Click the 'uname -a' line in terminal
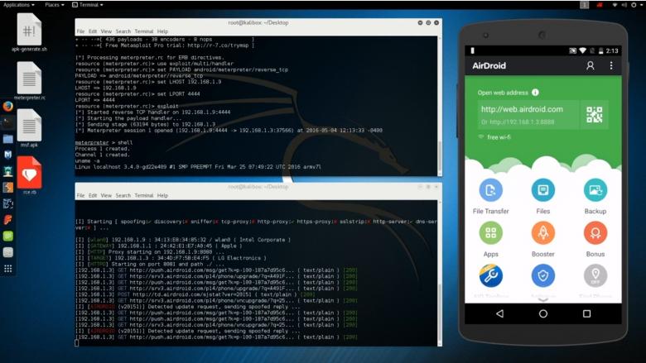 point(85,160)
